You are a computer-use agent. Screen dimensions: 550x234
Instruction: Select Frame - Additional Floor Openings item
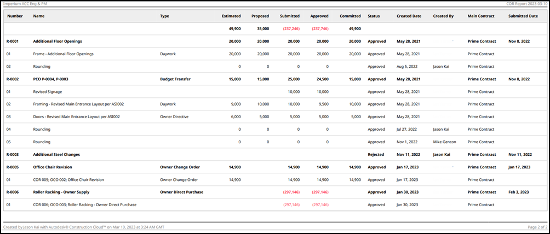[x=63, y=54]
